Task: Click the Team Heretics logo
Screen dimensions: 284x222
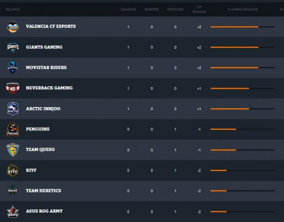Action: (13, 190)
